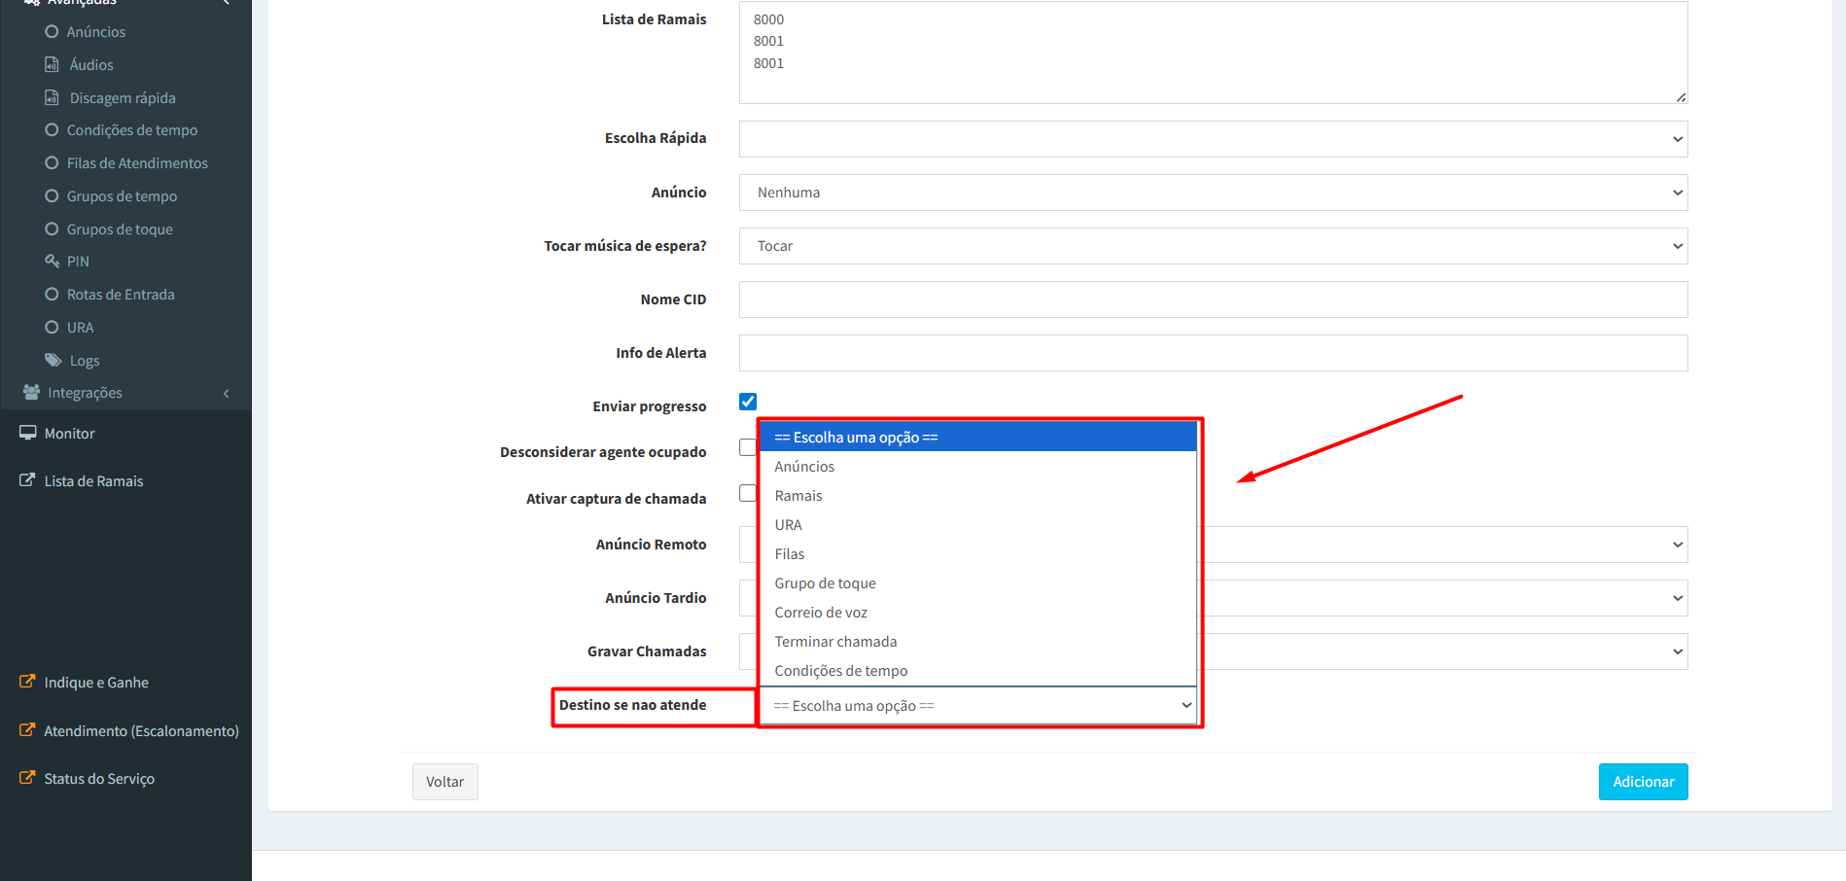Click the Discagem rápida sidebar icon
Viewport: 1846px width, 881px height.
coord(53,98)
